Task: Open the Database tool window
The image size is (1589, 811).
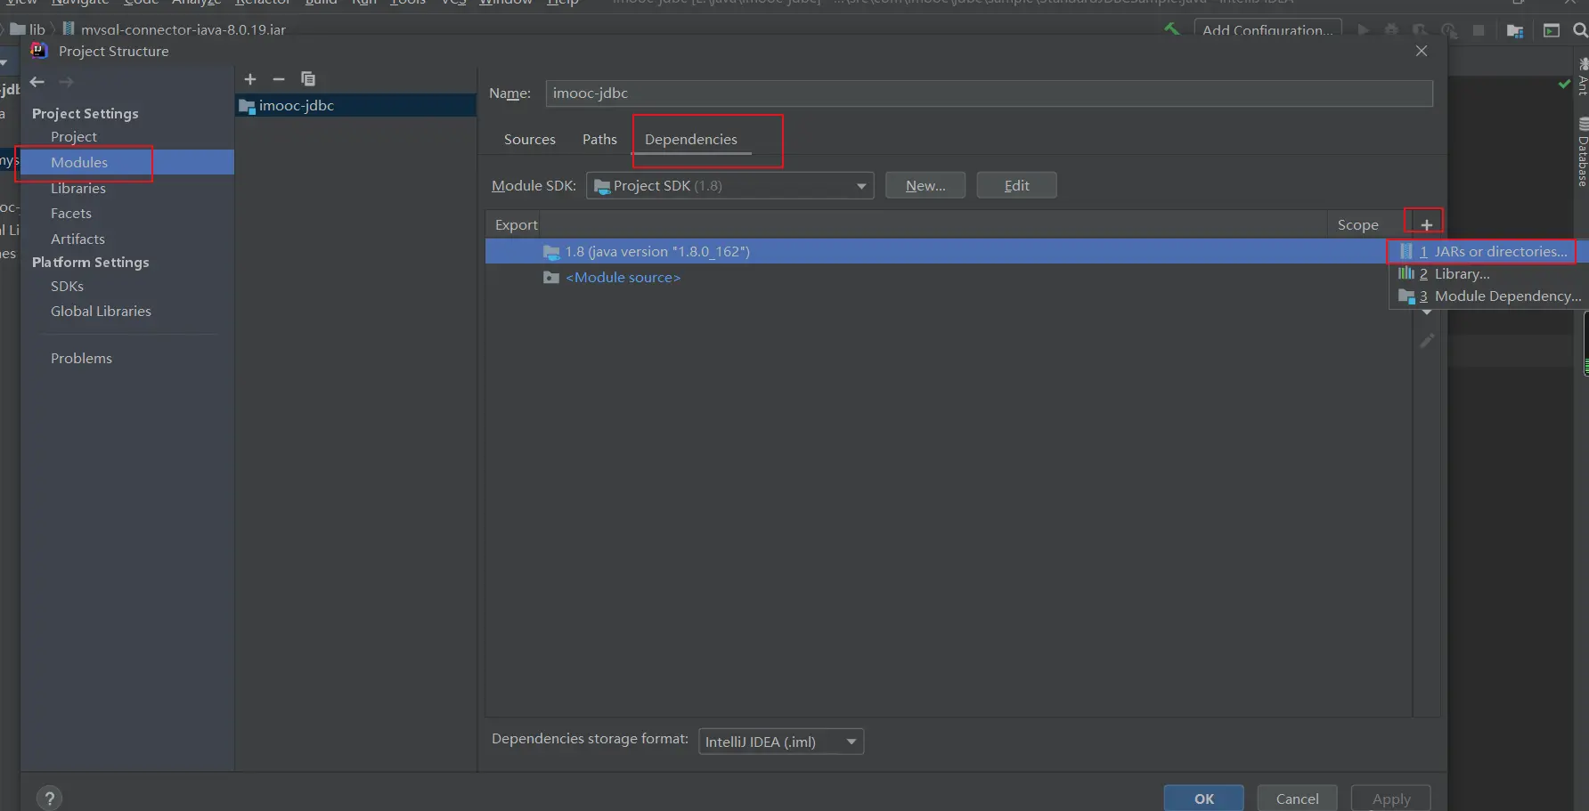Action: click(1582, 153)
